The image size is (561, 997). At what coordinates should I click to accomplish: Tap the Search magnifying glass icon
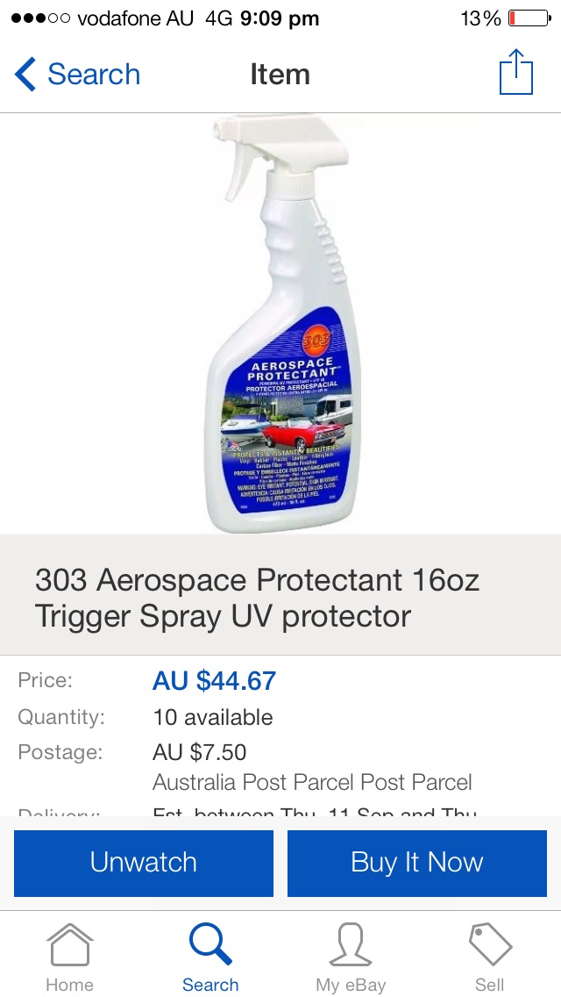[210, 944]
